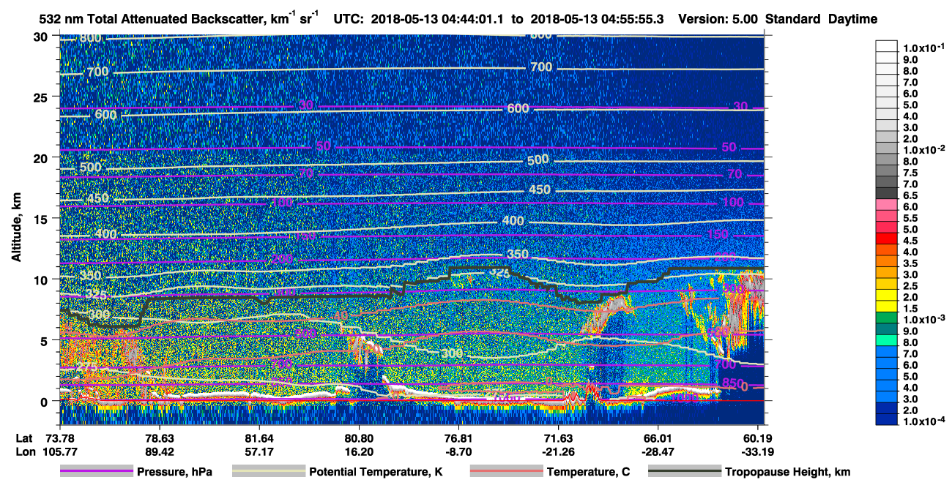Click the 'Daytime' word in the header
The image size is (952, 488).
click(x=852, y=19)
